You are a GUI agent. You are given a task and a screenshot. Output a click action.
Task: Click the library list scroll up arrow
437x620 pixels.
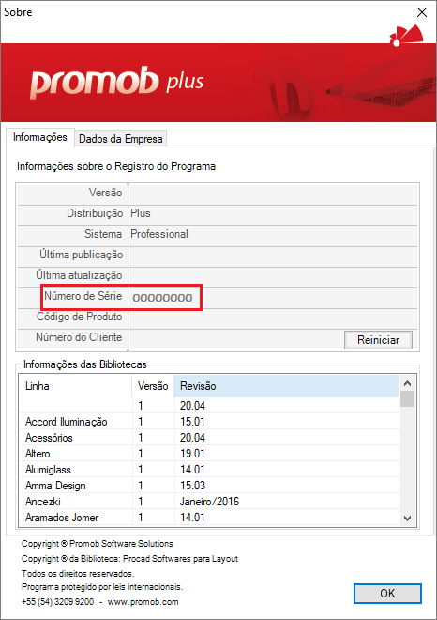click(408, 383)
